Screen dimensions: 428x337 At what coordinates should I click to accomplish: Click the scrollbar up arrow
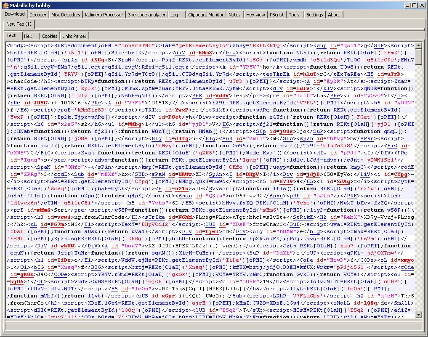point(419,45)
